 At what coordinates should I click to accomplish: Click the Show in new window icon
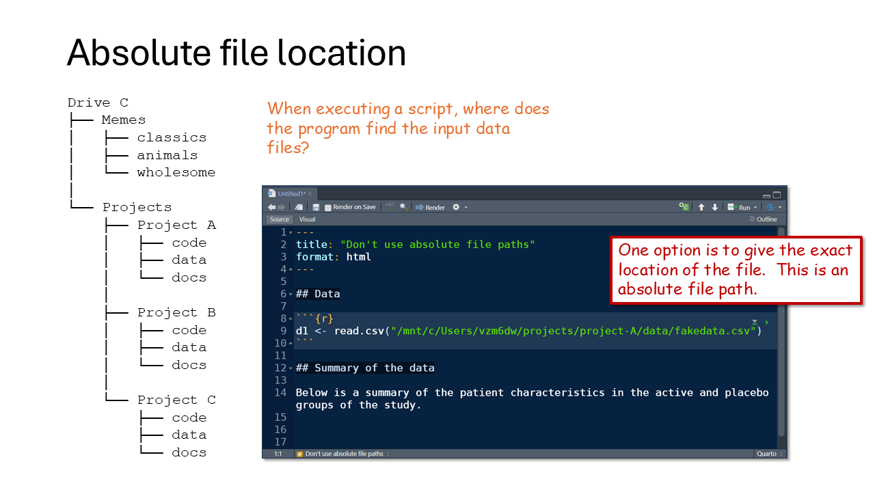pyautogui.click(x=299, y=207)
